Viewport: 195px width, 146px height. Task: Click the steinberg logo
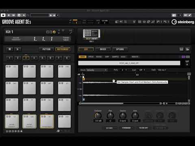pos(183,22)
